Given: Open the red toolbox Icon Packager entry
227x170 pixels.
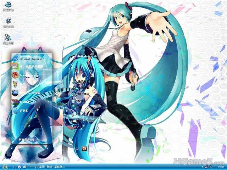Looking at the screenshot, I should 25,75.
